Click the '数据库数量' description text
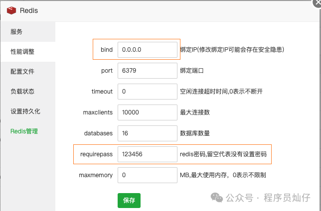Screen dimensions: 321x211 195,133
